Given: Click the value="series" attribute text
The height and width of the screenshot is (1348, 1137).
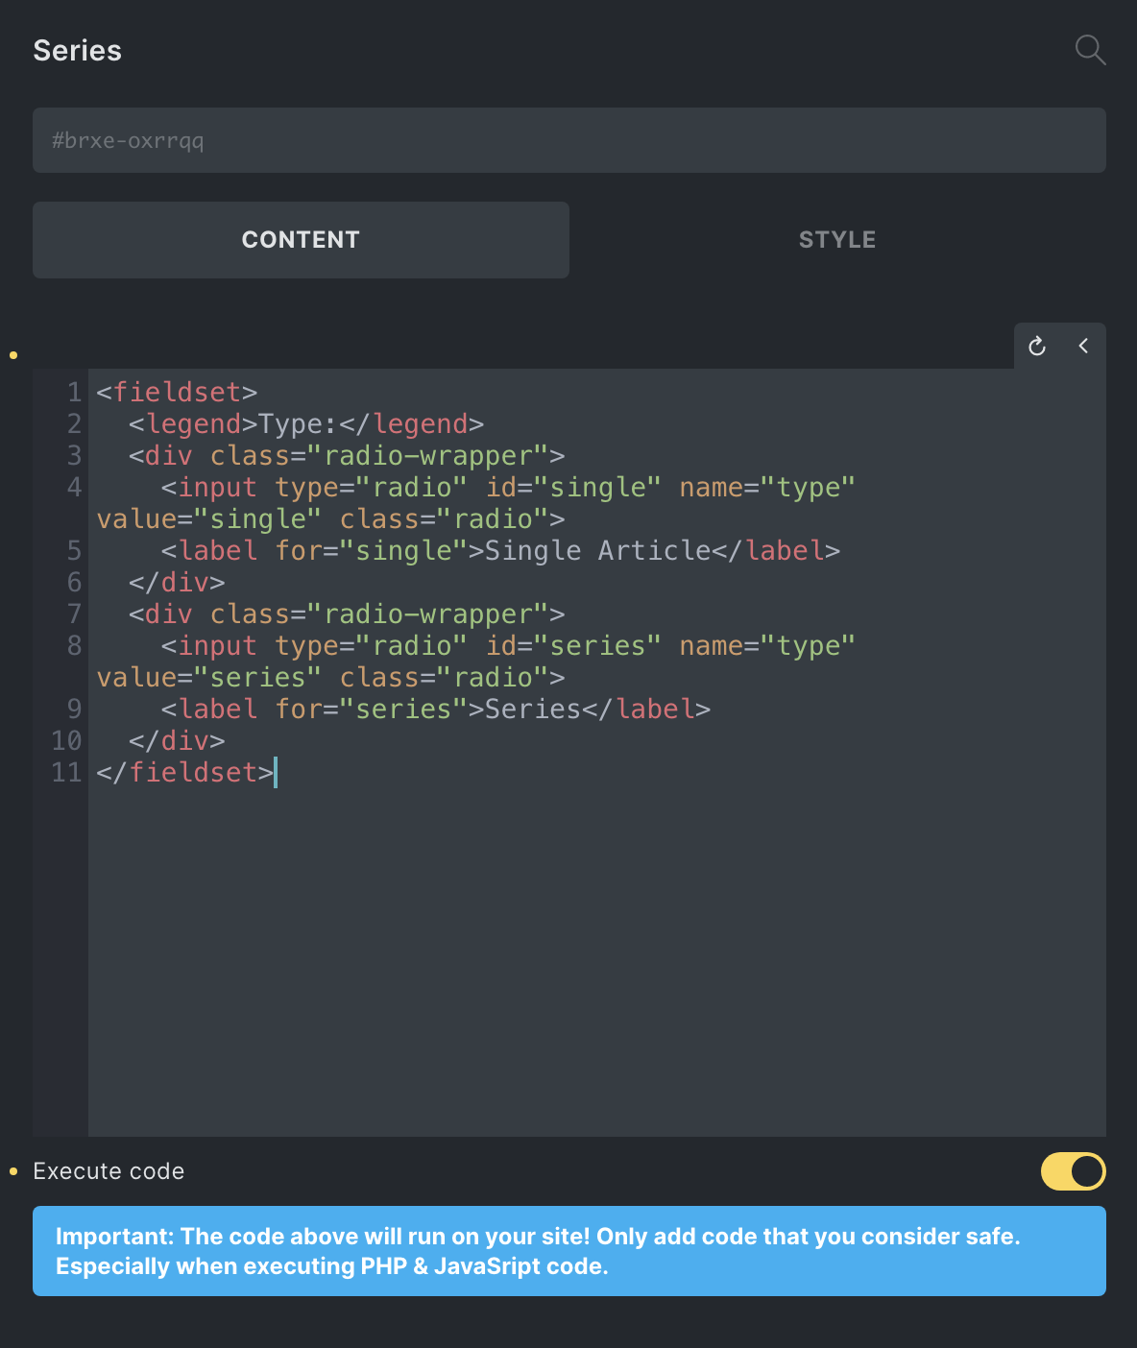Looking at the screenshot, I should [206, 677].
